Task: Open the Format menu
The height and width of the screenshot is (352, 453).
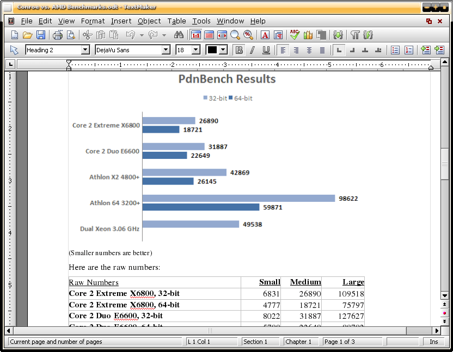Action: [93, 21]
